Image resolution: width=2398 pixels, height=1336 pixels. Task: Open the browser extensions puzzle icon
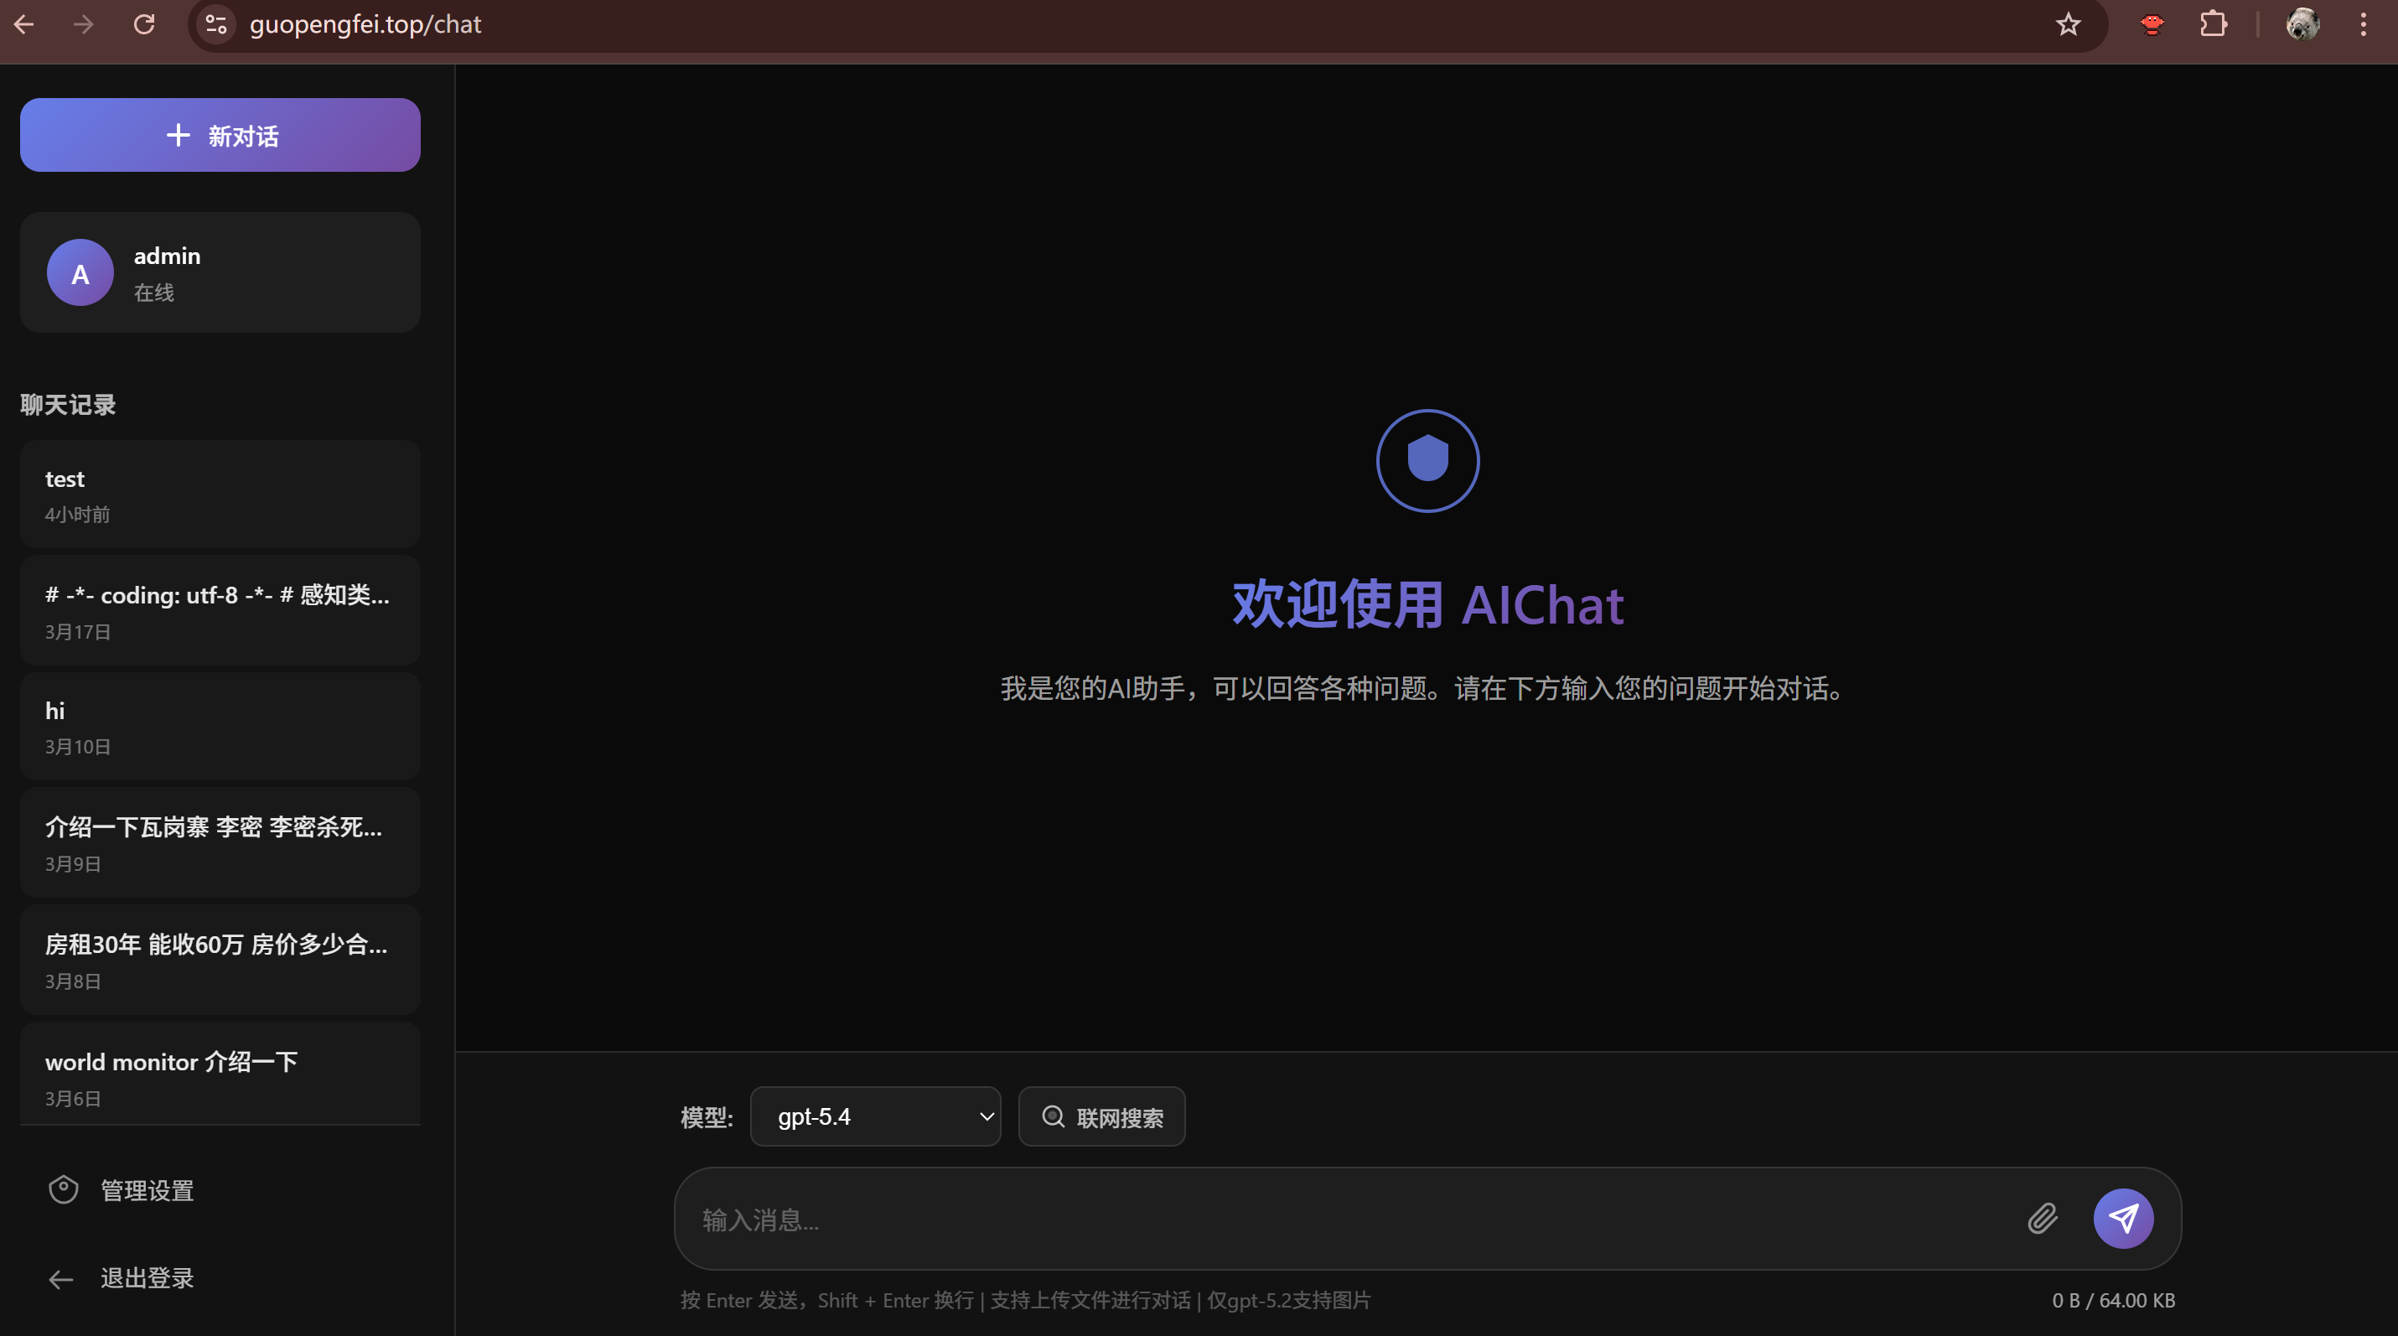pos(2214,24)
